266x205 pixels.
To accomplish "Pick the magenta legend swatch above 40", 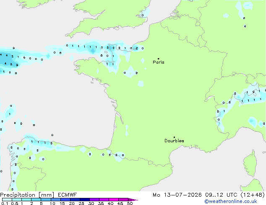I will tap(114, 200).
